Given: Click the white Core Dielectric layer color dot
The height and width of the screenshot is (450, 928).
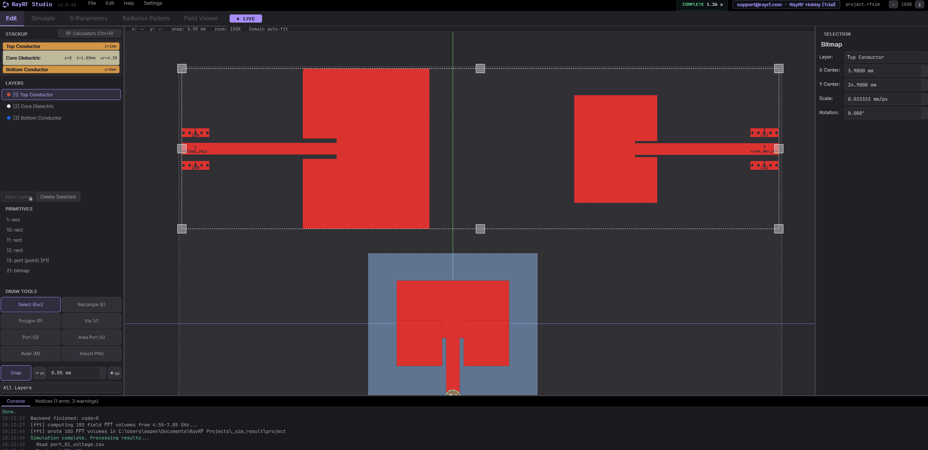Looking at the screenshot, I should (9, 107).
